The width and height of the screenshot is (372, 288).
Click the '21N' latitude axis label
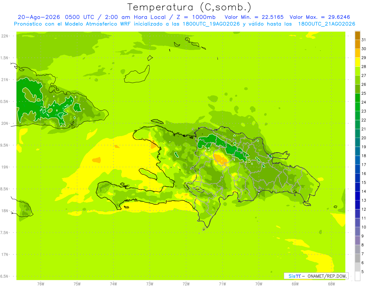tap(5, 80)
